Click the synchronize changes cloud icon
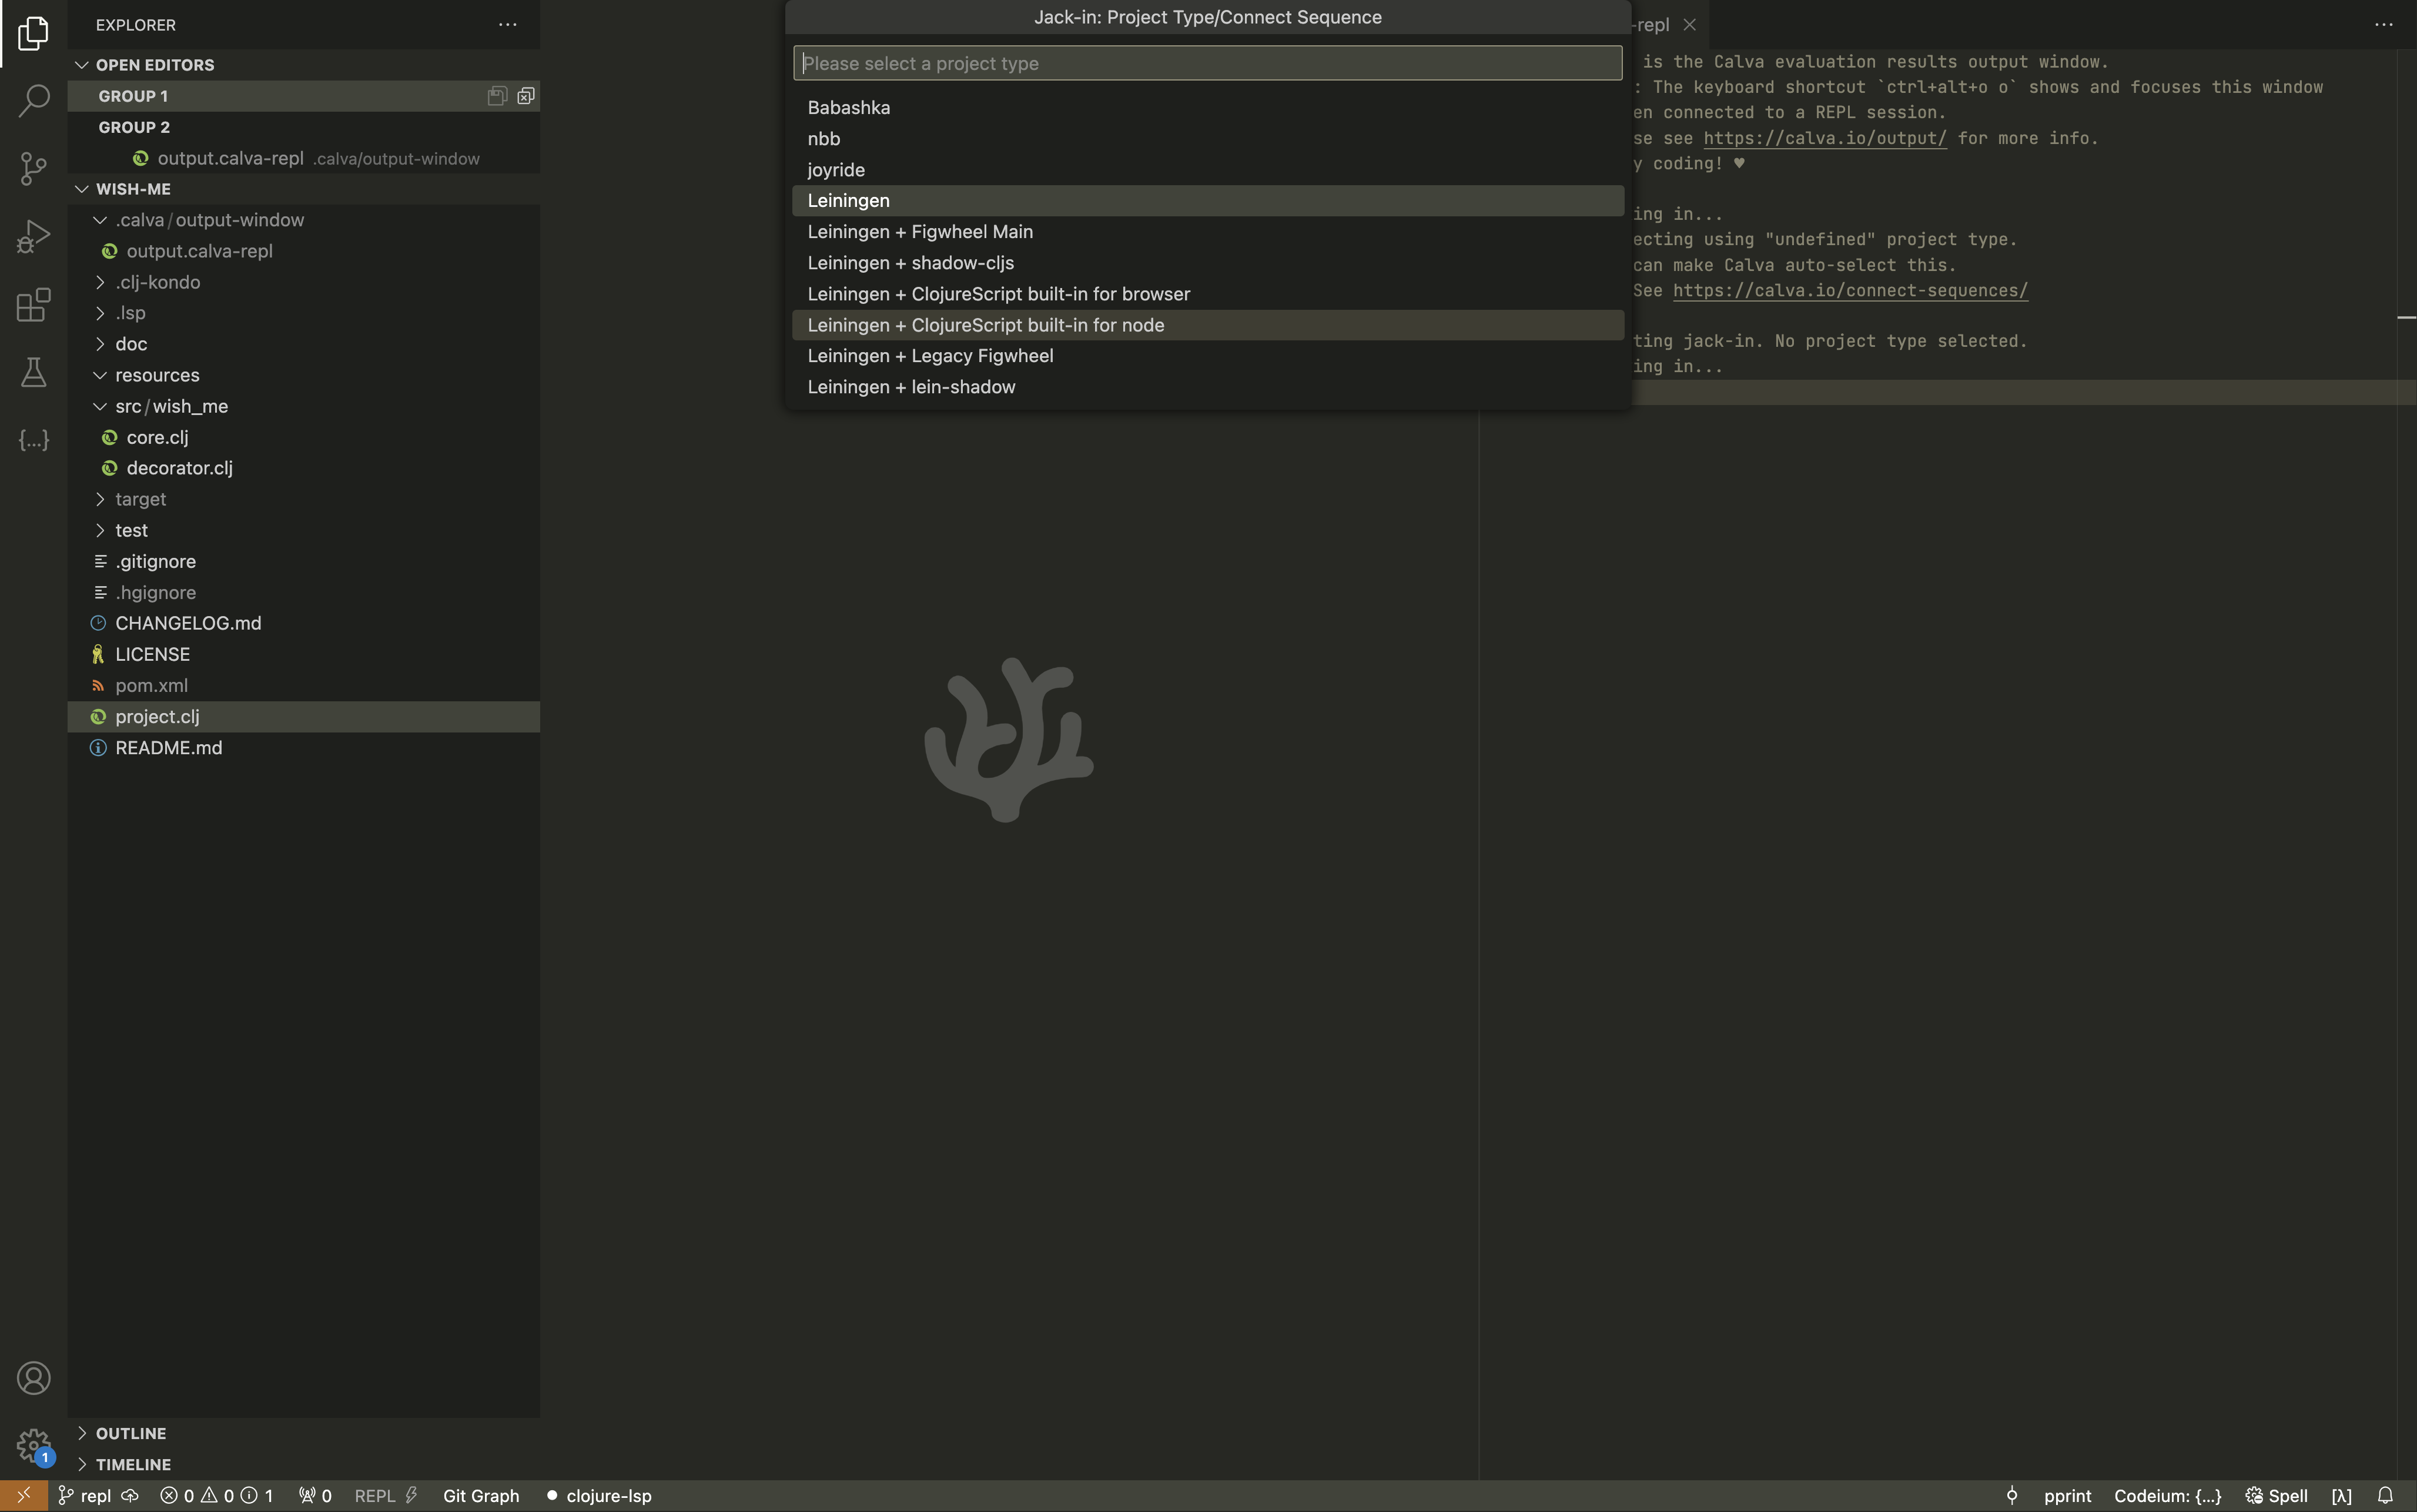Viewport: 2417px width, 1512px height. [130, 1496]
